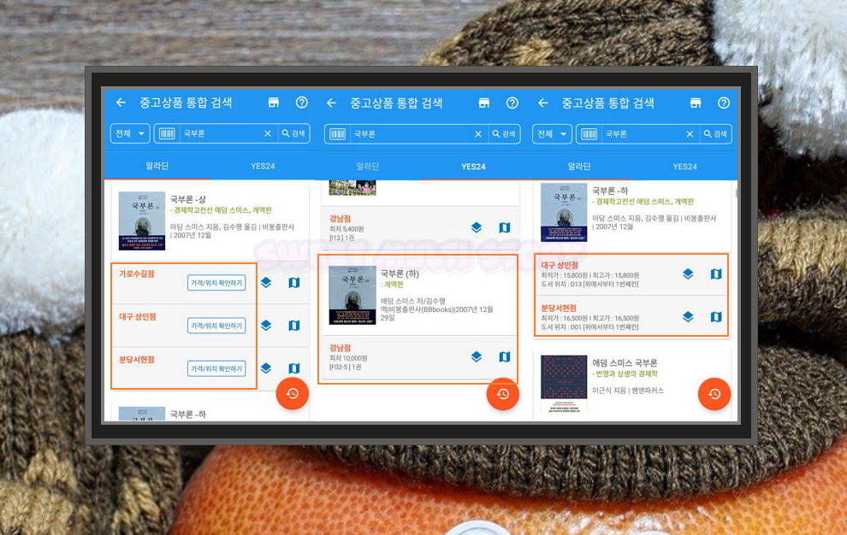Click the 검색 search button on left screen
This screenshot has width=847, height=535.
coord(293,133)
